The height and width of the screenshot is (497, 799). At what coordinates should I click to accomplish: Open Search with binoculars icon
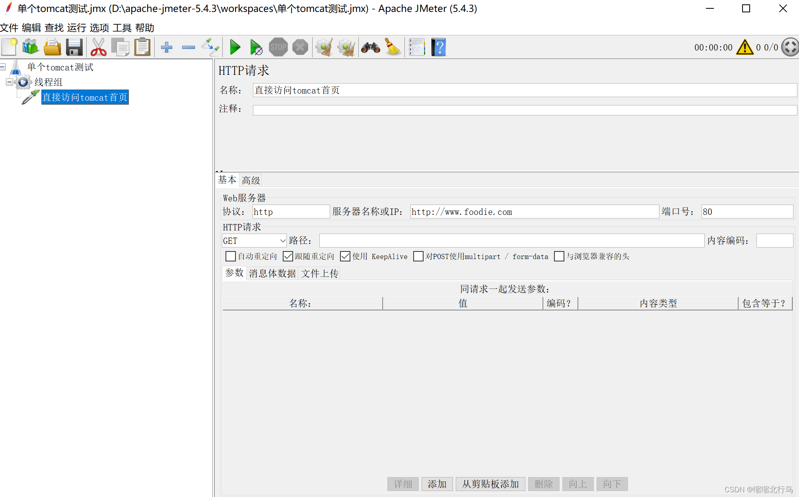370,47
